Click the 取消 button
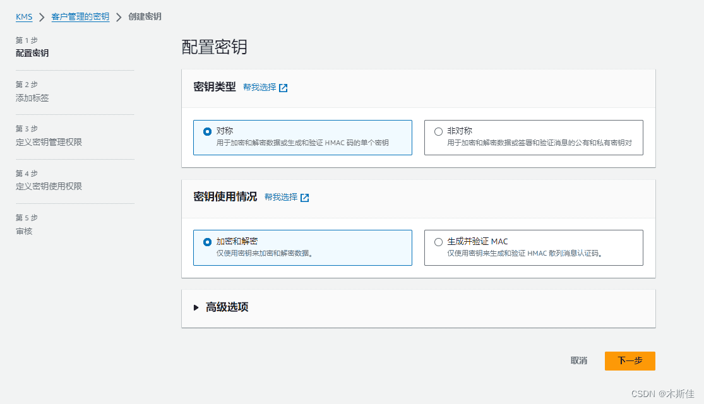The width and height of the screenshot is (704, 404). click(578, 360)
